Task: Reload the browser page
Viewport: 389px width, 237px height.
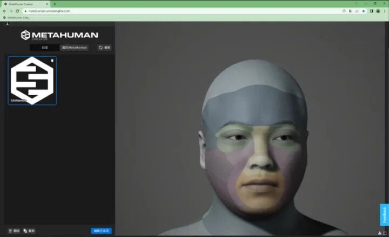Action: (17, 11)
